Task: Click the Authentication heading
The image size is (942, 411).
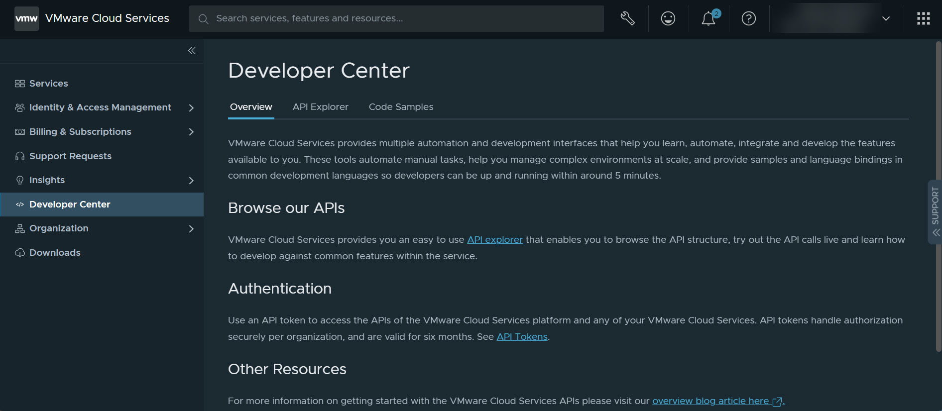Action: pos(280,289)
